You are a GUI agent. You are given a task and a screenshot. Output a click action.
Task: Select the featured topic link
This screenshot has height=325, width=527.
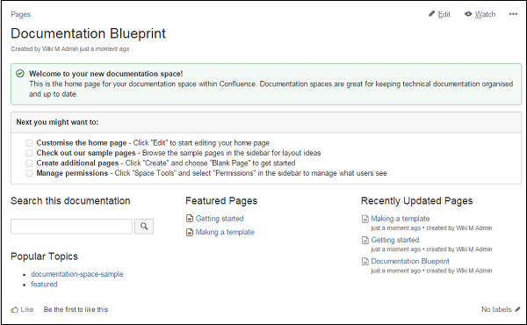click(x=44, y=285)
